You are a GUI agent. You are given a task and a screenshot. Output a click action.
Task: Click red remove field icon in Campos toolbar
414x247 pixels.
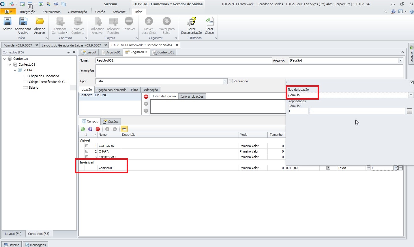click(98, 129)
